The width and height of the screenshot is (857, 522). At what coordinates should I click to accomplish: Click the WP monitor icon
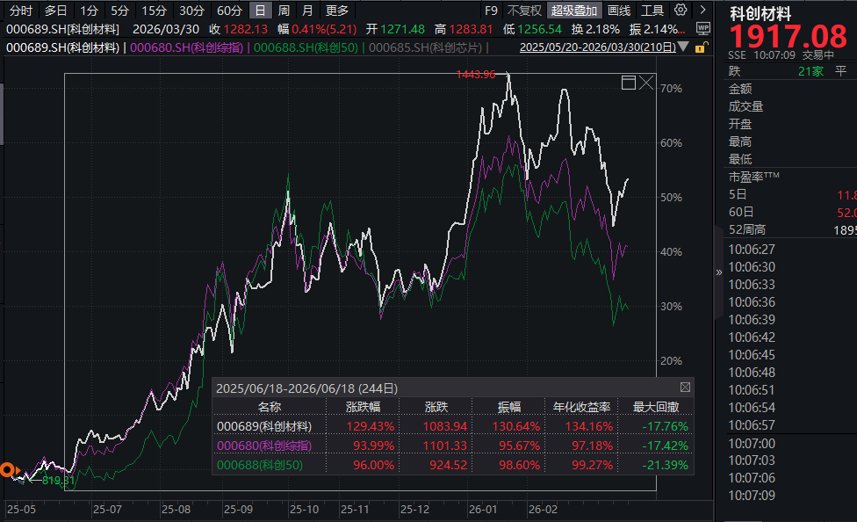coord(702,28)
